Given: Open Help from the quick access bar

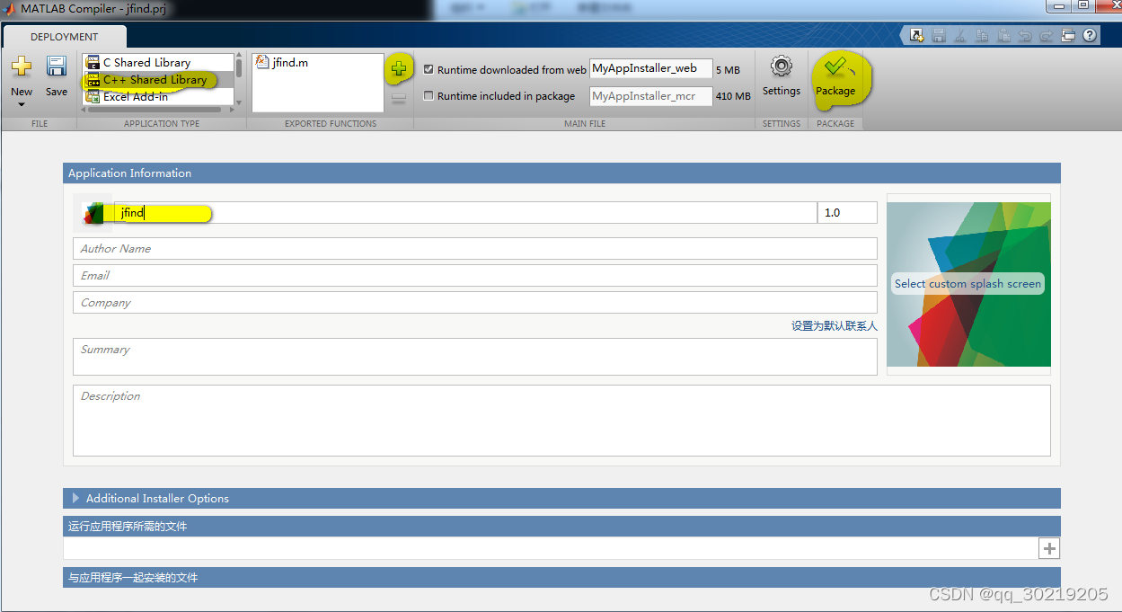Looking at the screenshot, I should [1088, 35].
